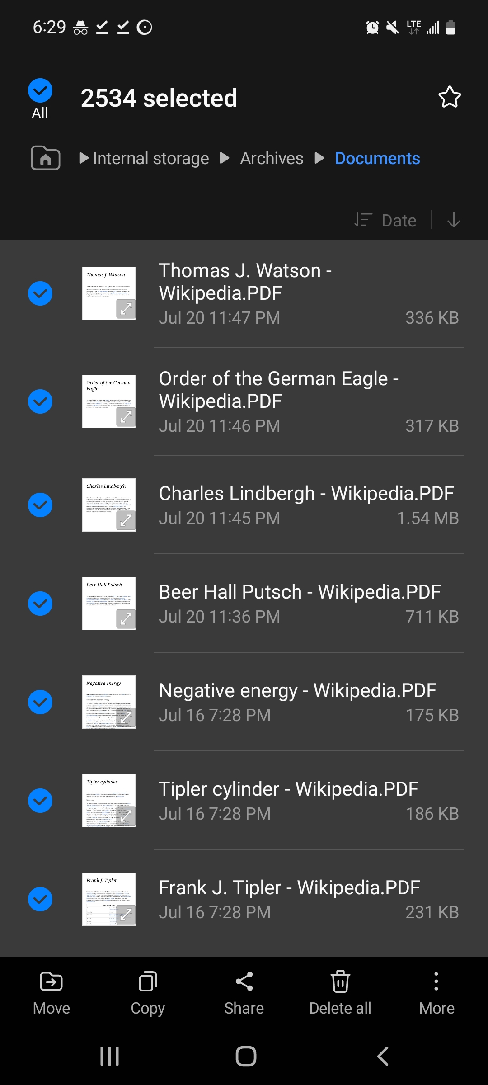Image resolution: width=488 pixels, height=1085 pixels.
Task: Tap Beer Hall Putsch file name
Action: coord(300,592)
